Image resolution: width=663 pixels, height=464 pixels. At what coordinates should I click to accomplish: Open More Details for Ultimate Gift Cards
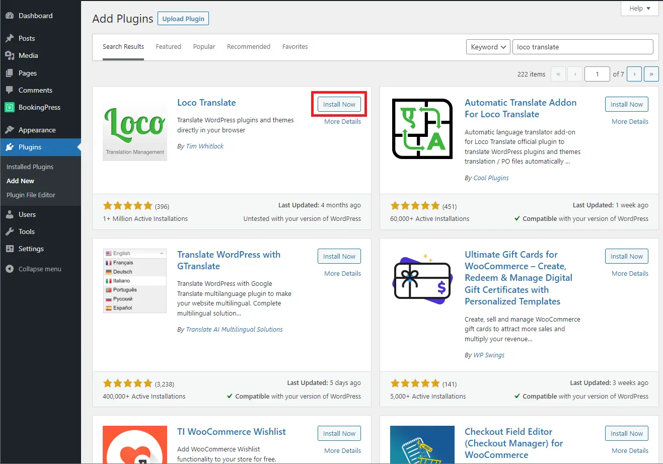[x=630, y=273]
